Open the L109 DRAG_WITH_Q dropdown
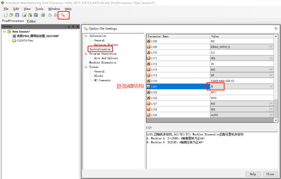Screen dimensions: 281x179 [271, 47]
